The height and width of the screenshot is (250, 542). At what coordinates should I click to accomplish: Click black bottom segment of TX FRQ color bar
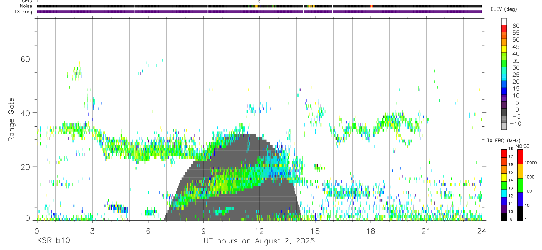tap(504, 216)
